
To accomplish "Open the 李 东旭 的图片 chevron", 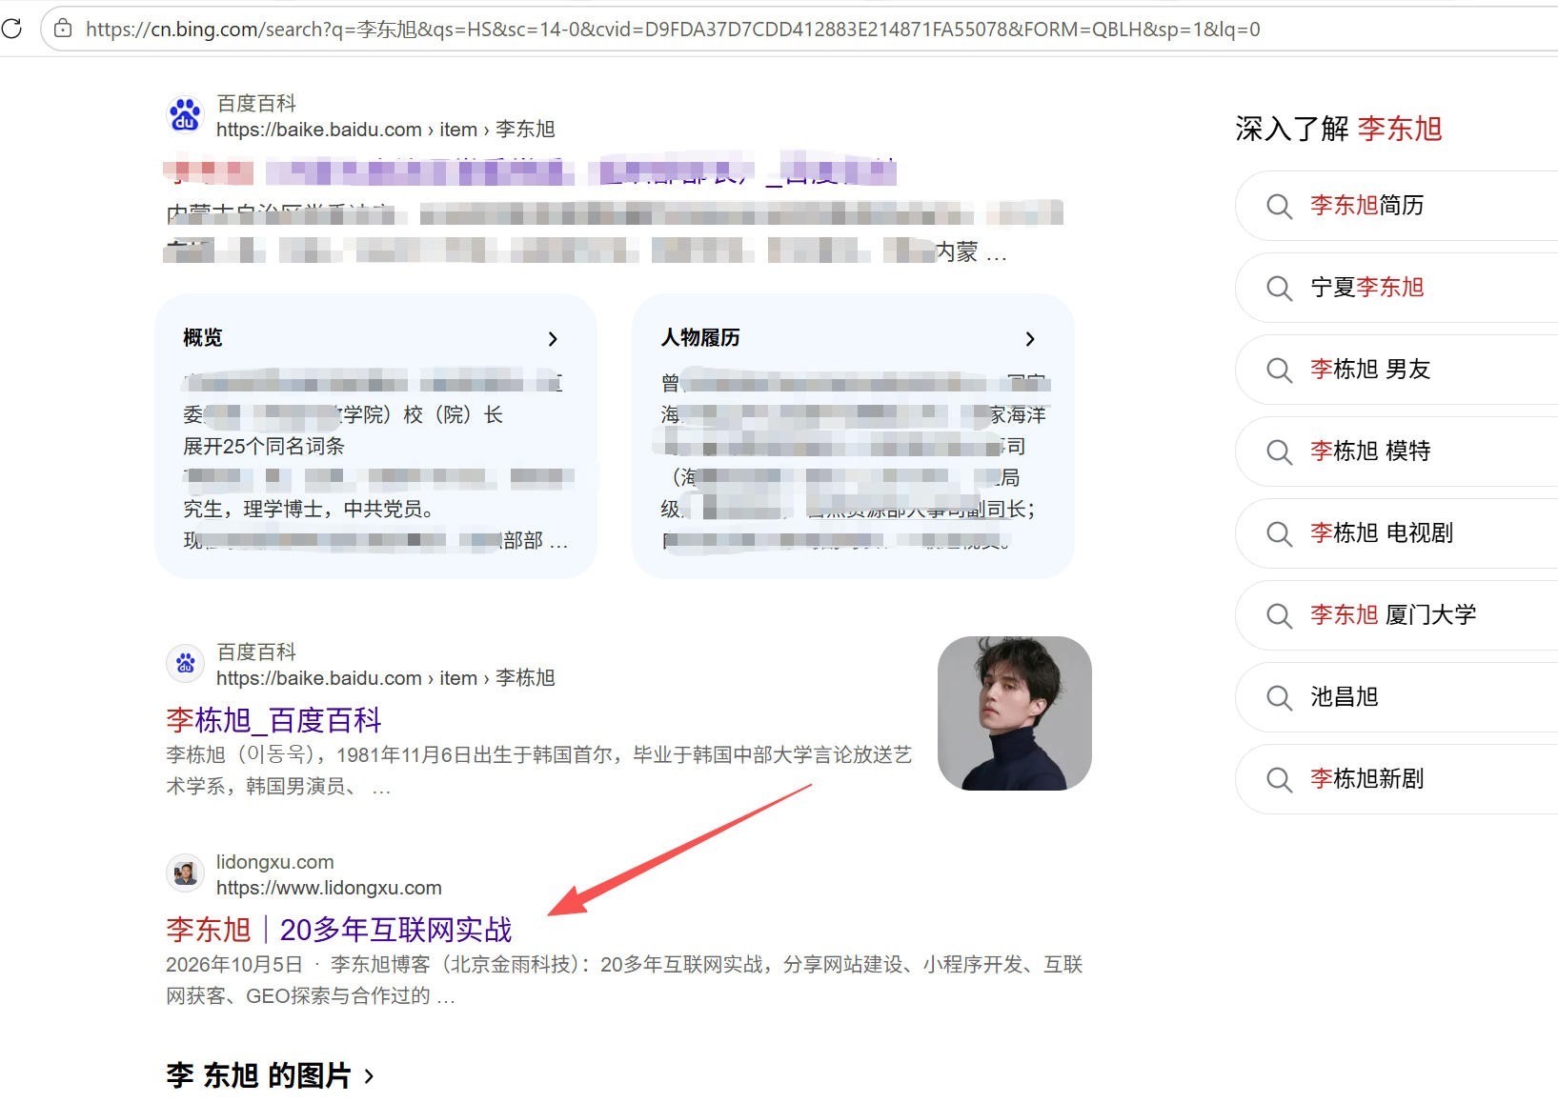I will click(369, 1076).
